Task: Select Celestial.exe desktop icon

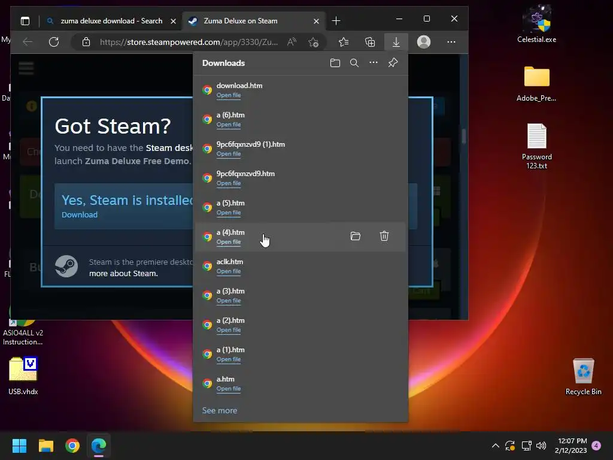Action: (x=537, y=24)
